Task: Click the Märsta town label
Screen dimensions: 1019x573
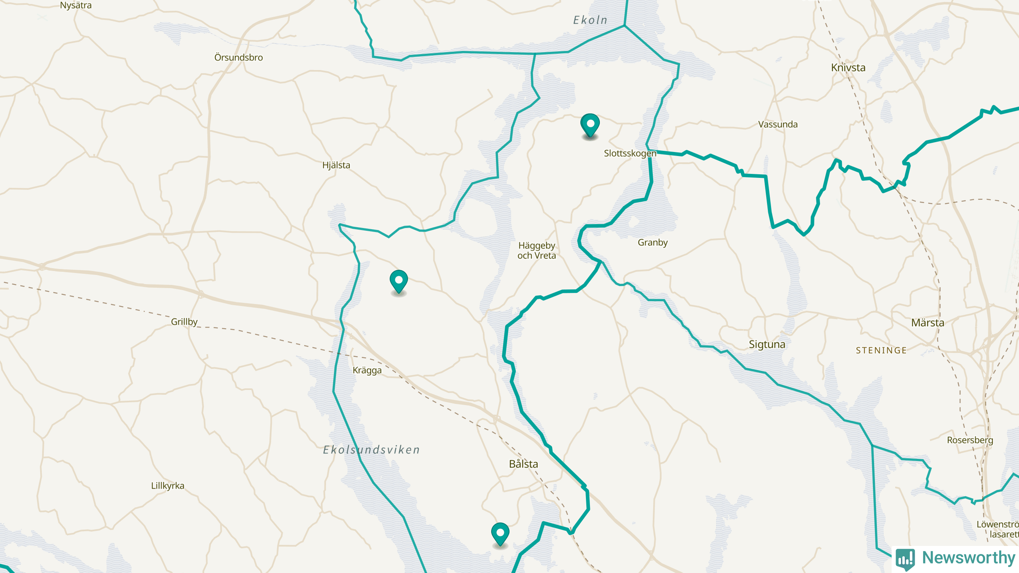Action: click(927, 323)
